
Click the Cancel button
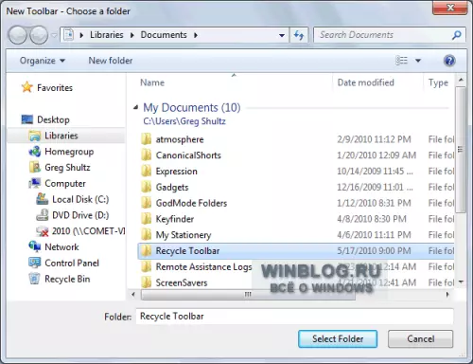coord(420,339)
